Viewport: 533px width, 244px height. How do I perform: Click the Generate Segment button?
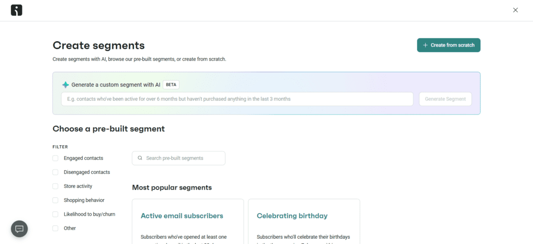[x=445, y=99]
